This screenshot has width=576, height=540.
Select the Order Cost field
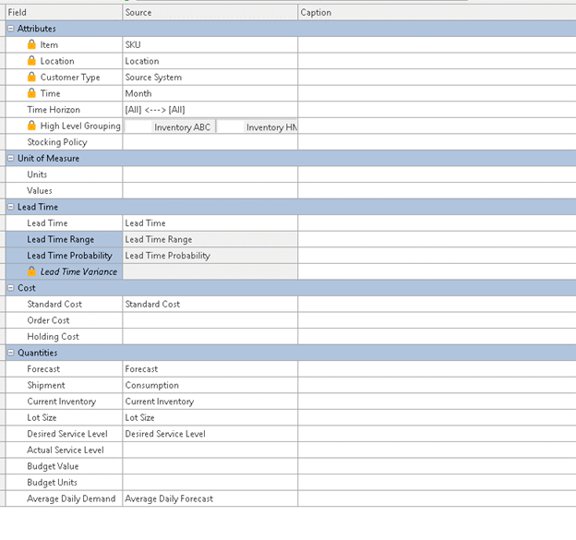(64, 320)
